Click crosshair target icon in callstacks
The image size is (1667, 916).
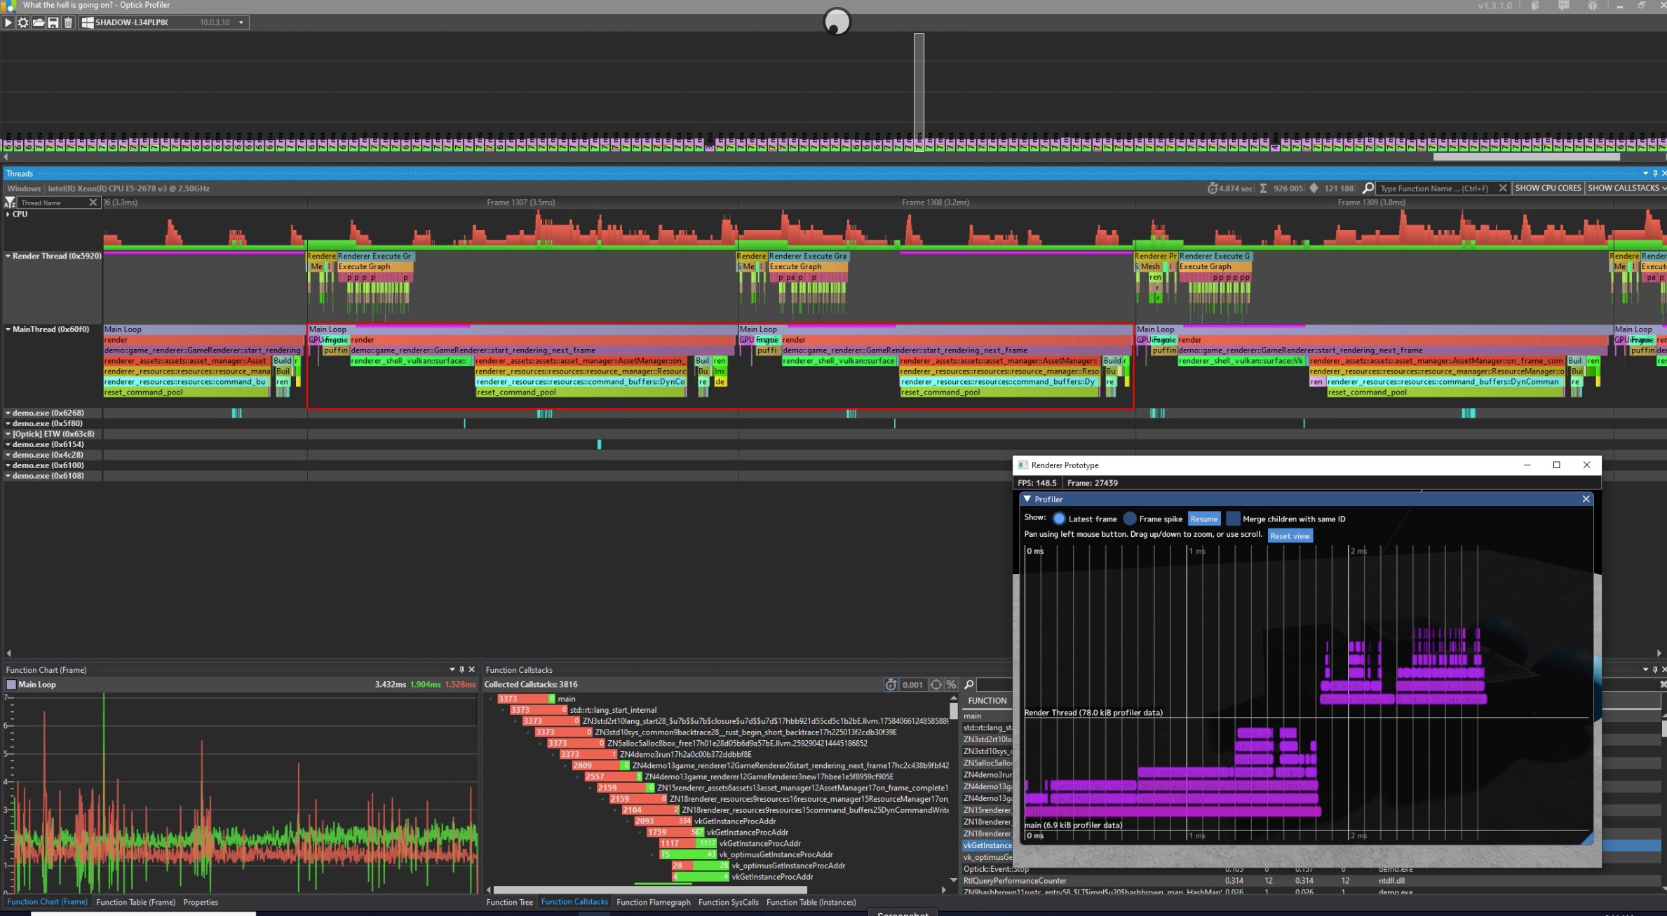point(936,685)
